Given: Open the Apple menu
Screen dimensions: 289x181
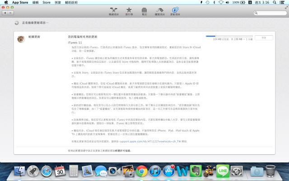Looking at the screenshot, I should pos(6,2).
